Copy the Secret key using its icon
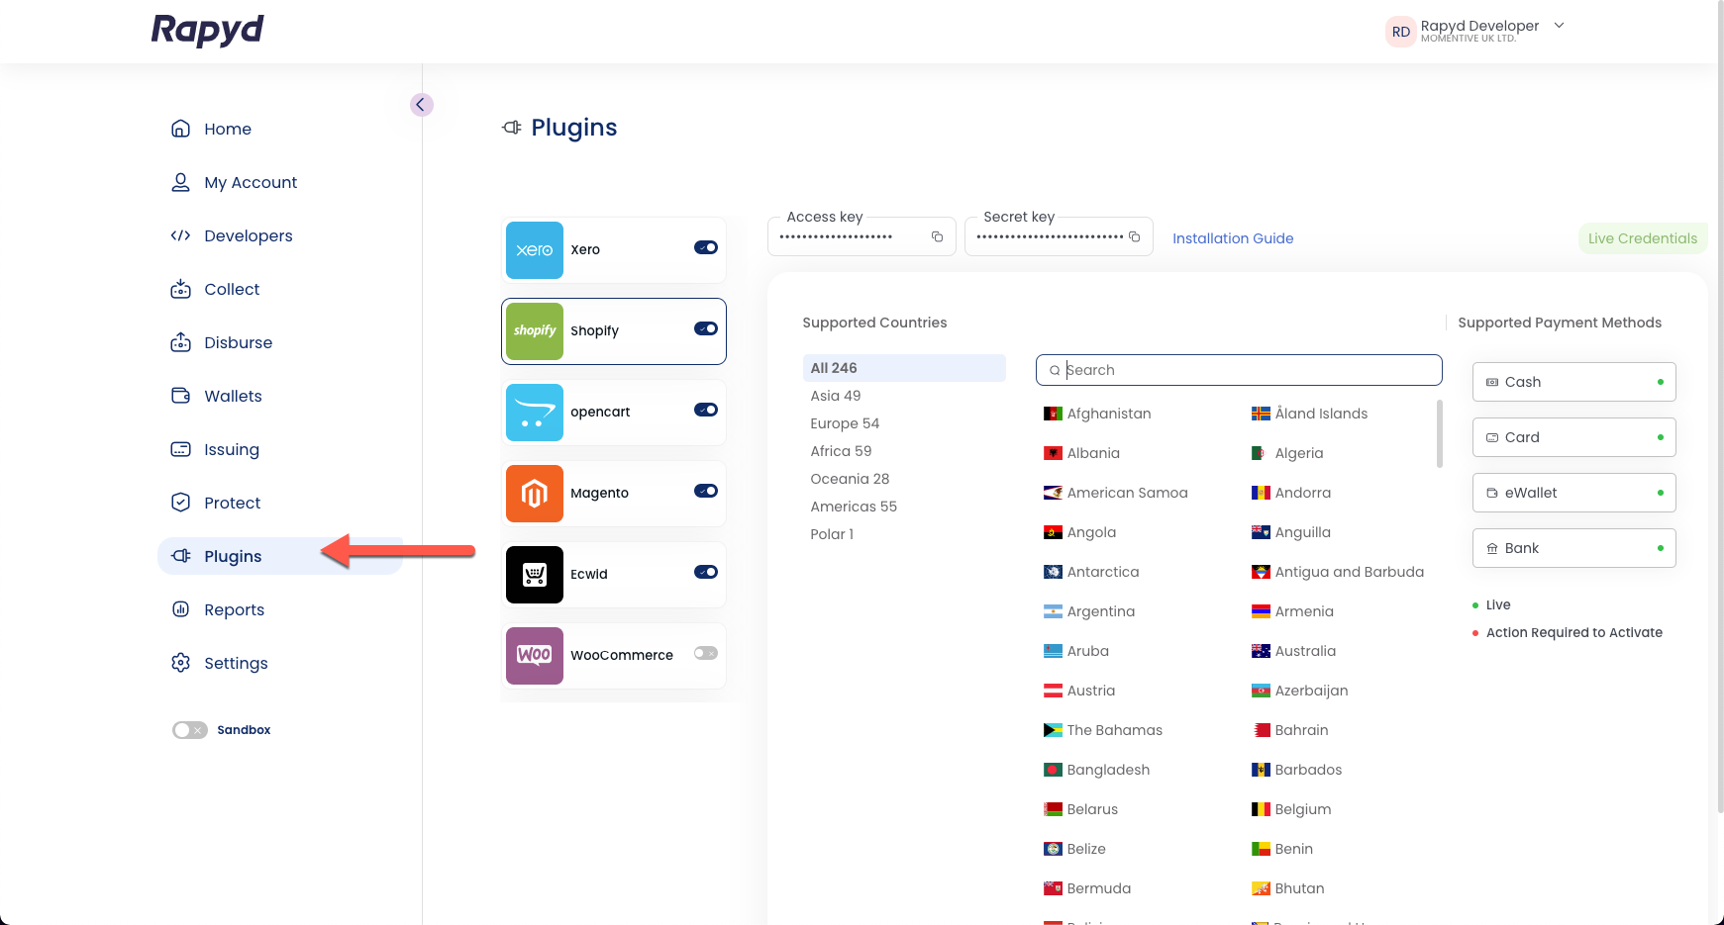 click(x=1135, y=236)
